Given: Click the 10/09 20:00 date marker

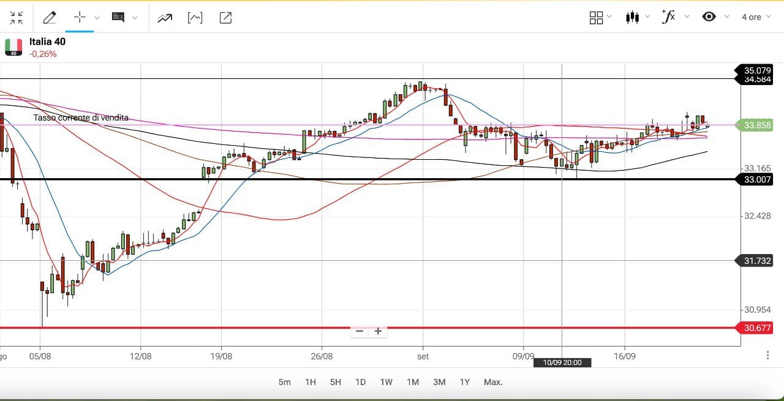Looking at the screenshot, I should coord(562,362).
